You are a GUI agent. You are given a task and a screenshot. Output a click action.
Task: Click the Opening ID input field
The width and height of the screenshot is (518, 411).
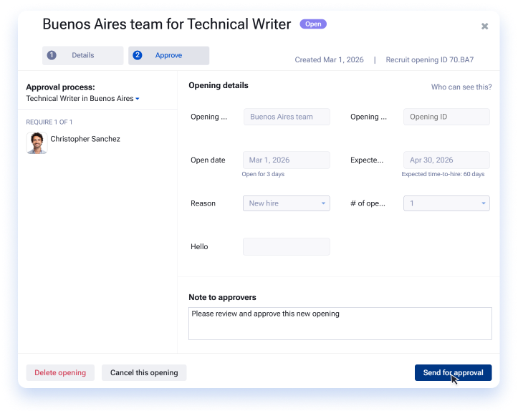click(446, 117)
